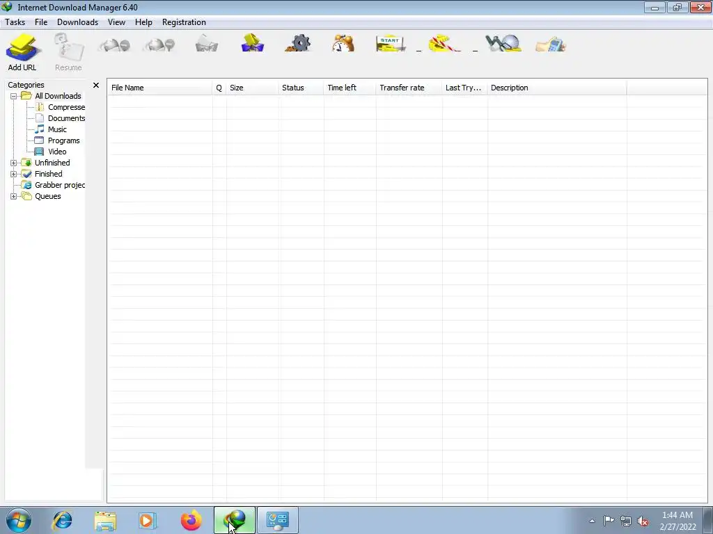Viewport: 713px width, 534px height.
Task: Sort by Size column header
Action: click(252, 88)
